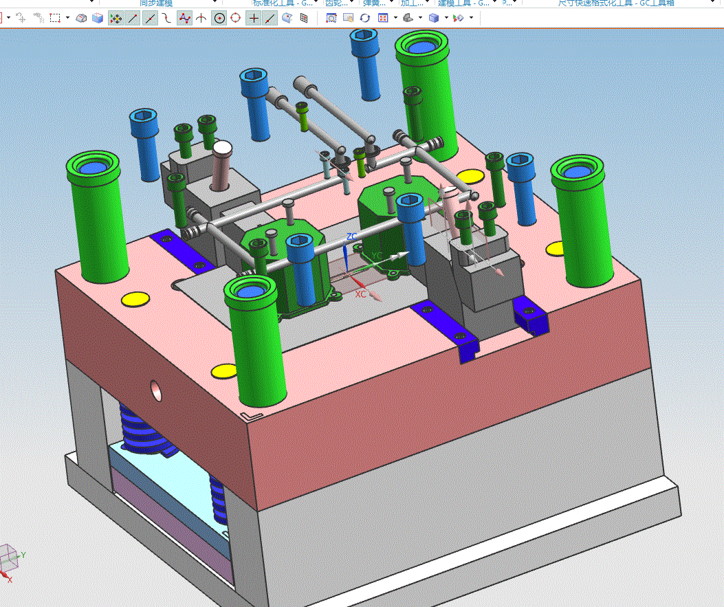This screenshot has height=607, width=724.
Task: Toggle End Point snap
Action: coord(133,19)
